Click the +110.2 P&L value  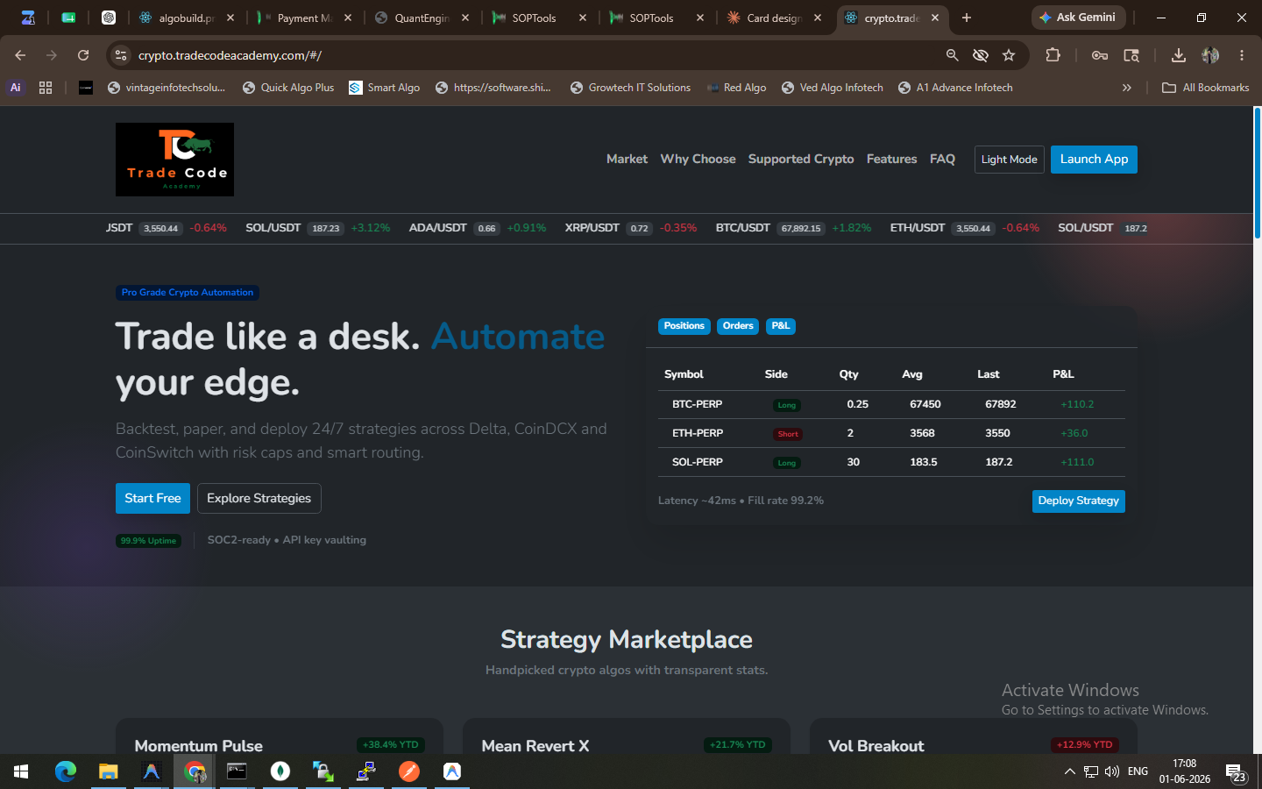pyautogui.click(x=1077, y=404)
